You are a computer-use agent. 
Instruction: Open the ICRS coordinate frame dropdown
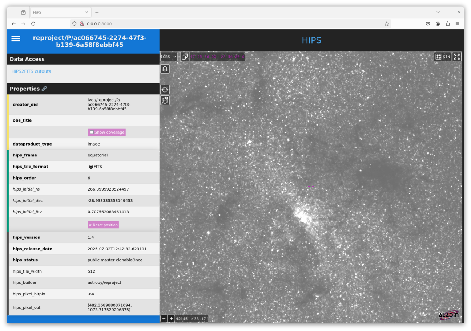click(x=169, y=57)
